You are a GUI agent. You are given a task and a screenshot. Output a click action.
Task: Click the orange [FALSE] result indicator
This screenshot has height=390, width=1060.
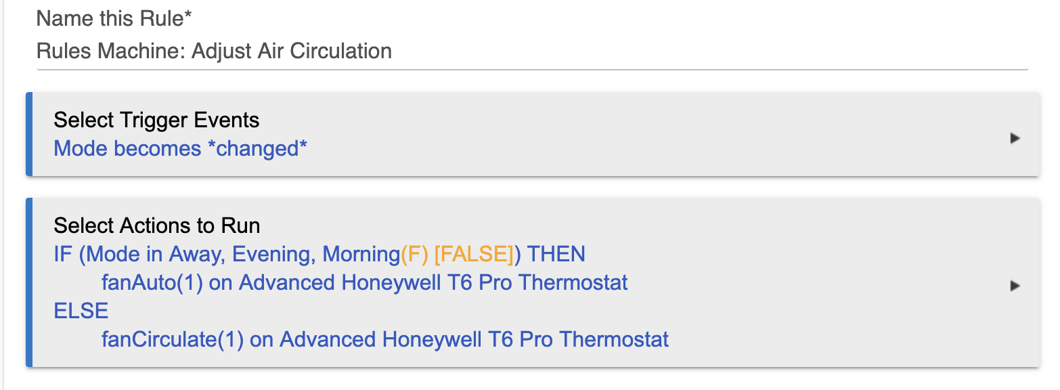point(474,255)
